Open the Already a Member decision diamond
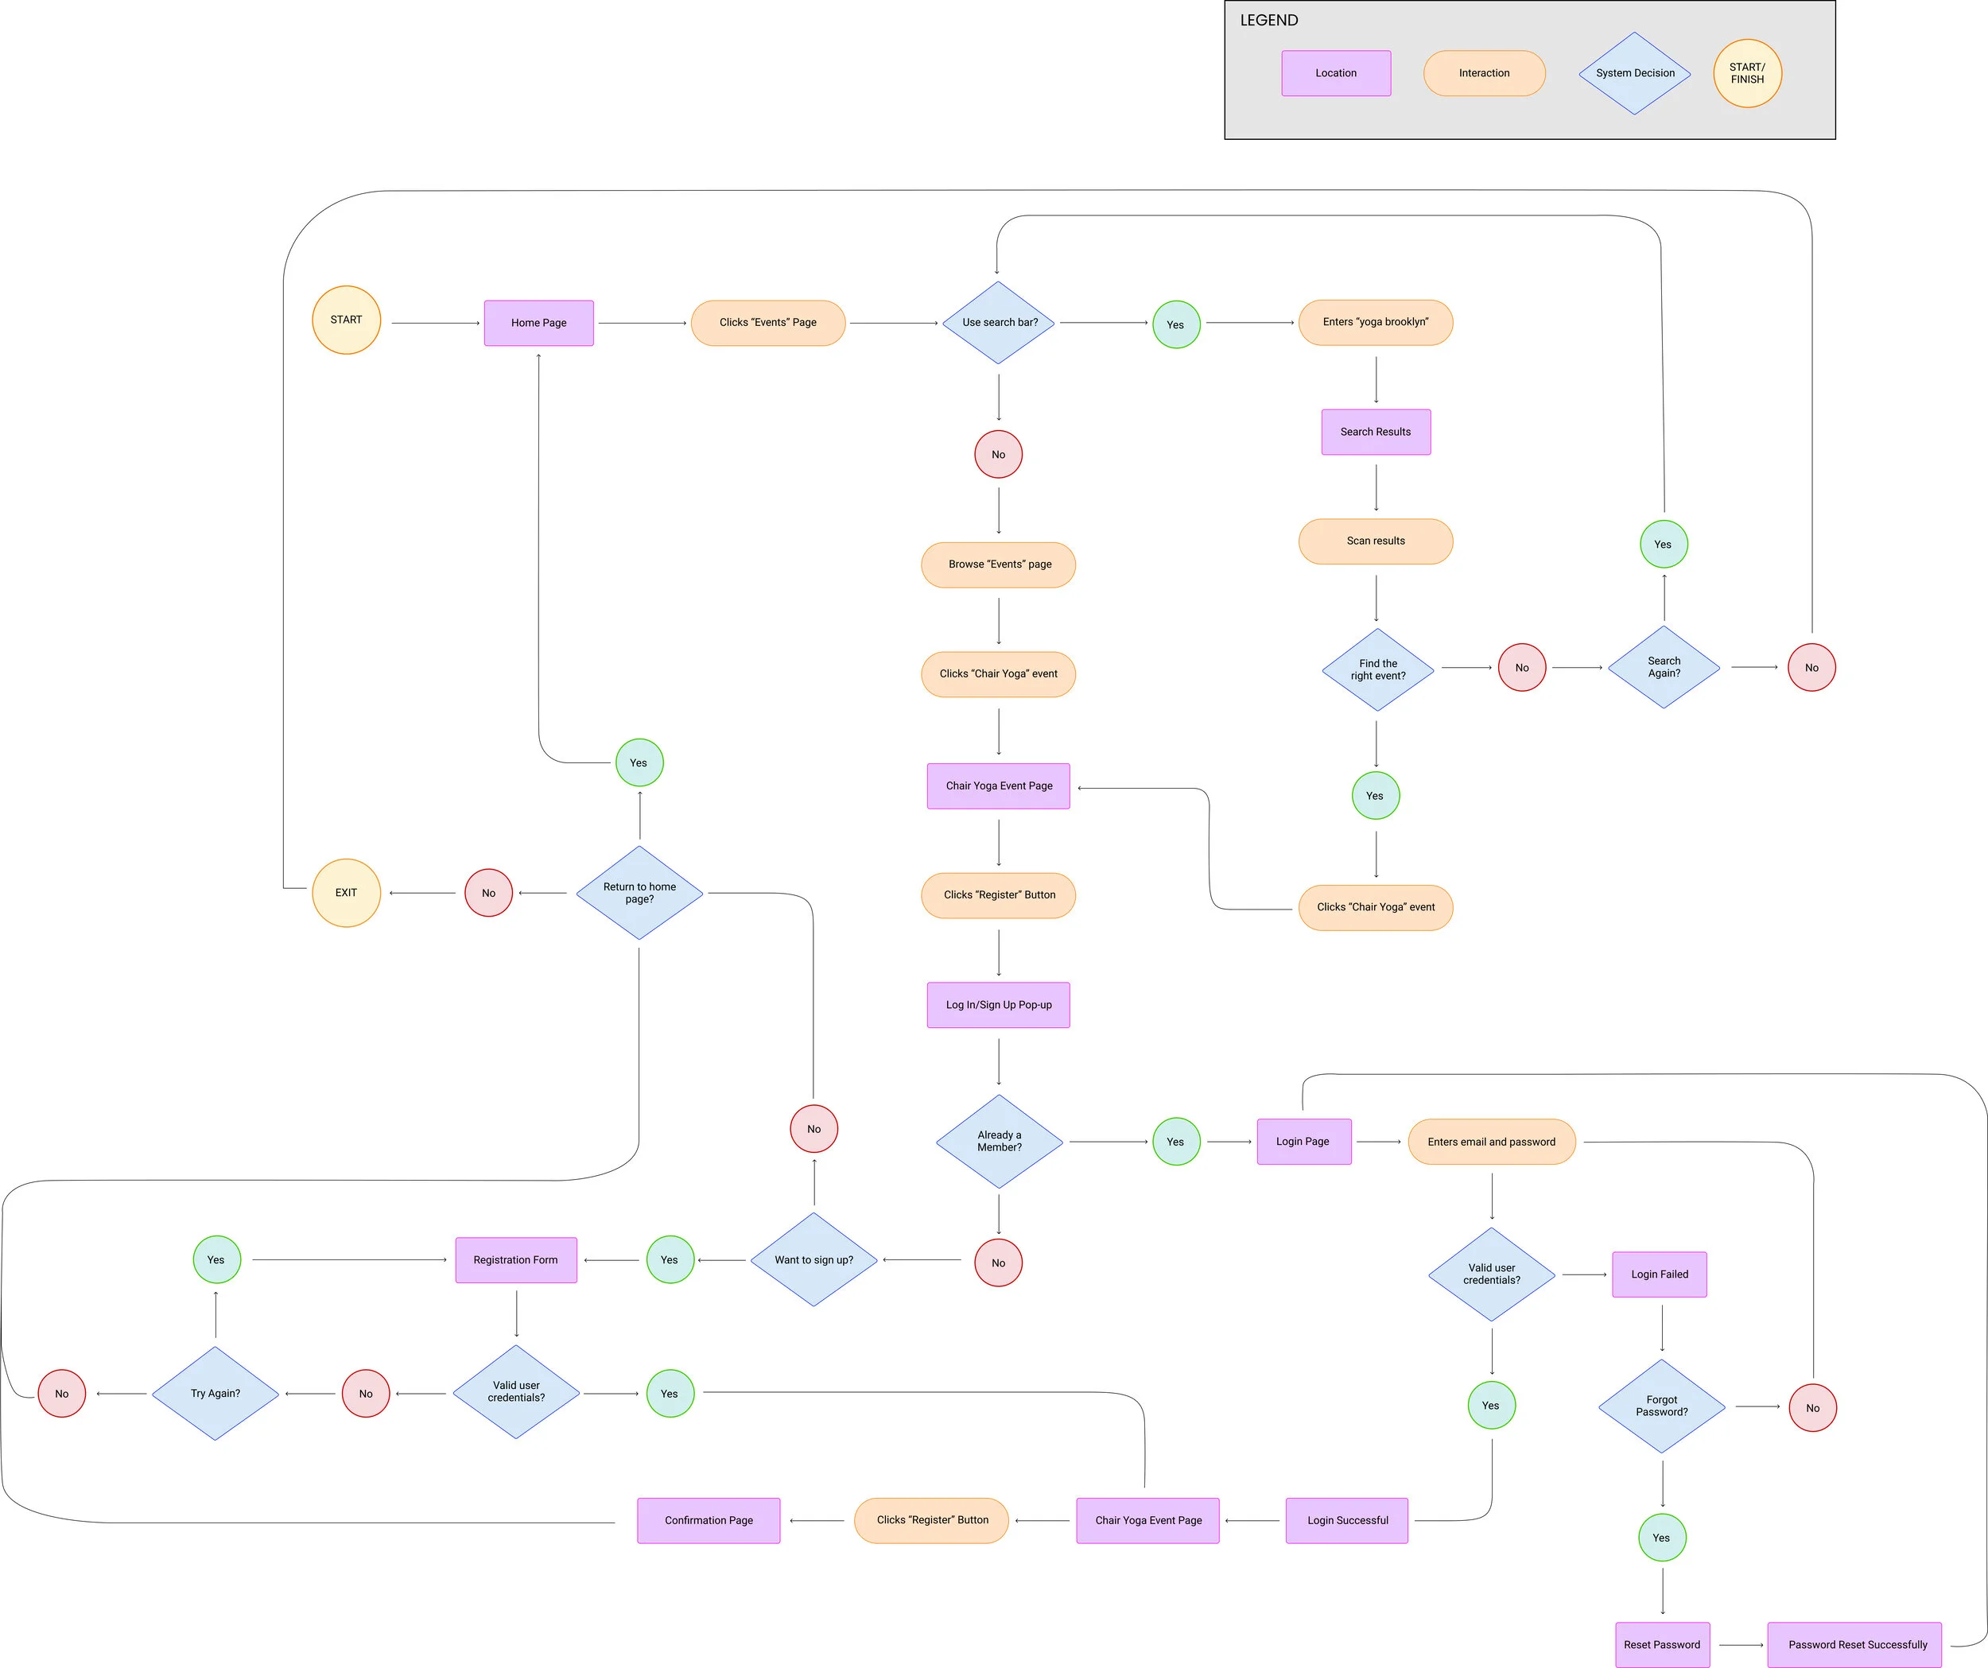Viewport: 1988px width, 1668px height. point(998,1142)
